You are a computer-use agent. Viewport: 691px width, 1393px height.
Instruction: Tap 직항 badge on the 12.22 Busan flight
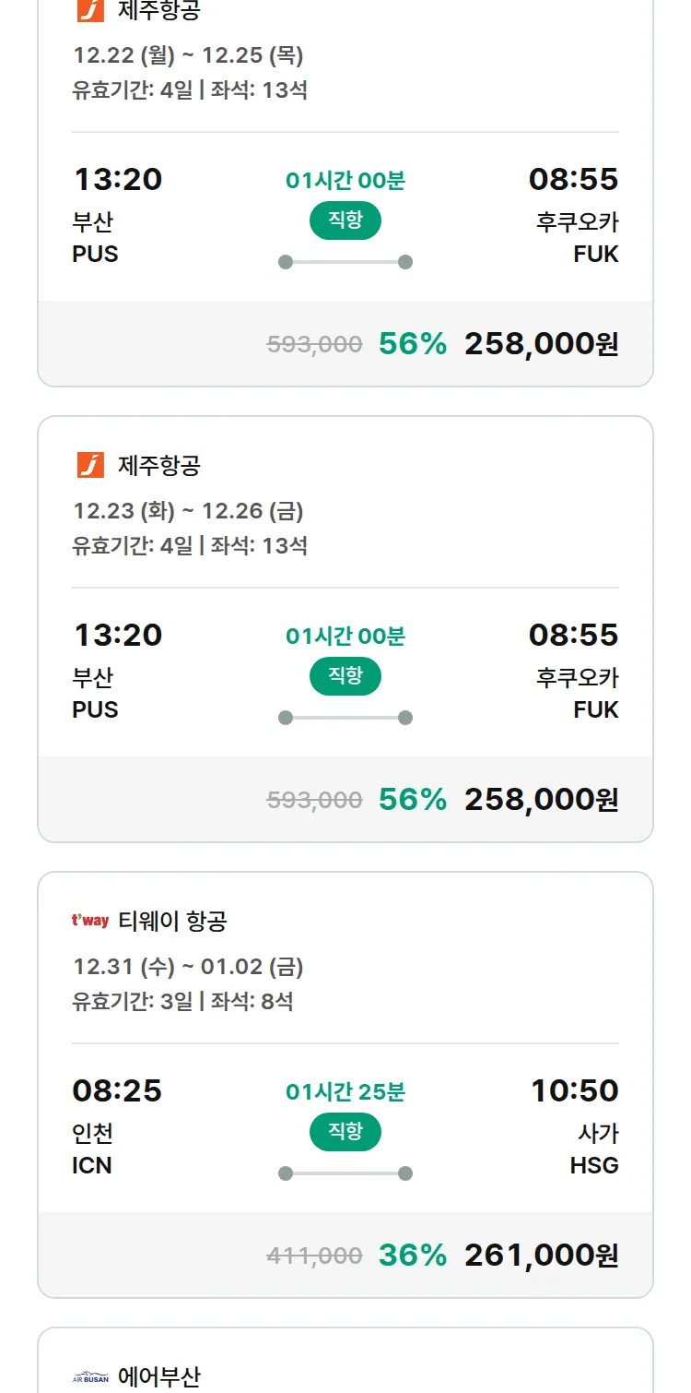(x=345, y=220)
